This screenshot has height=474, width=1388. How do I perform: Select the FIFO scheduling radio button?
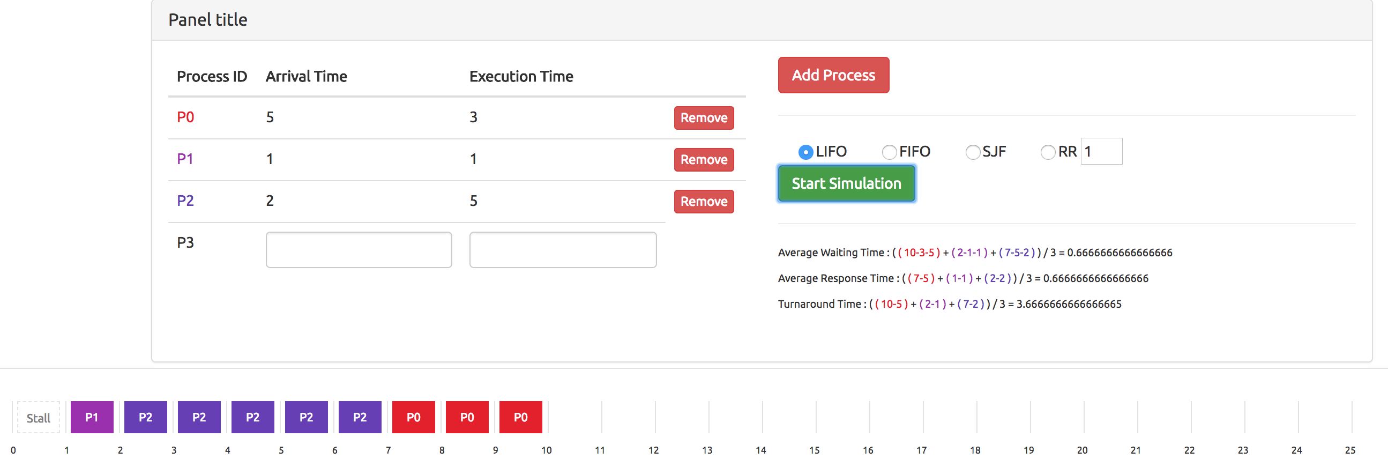coord(889,152)
